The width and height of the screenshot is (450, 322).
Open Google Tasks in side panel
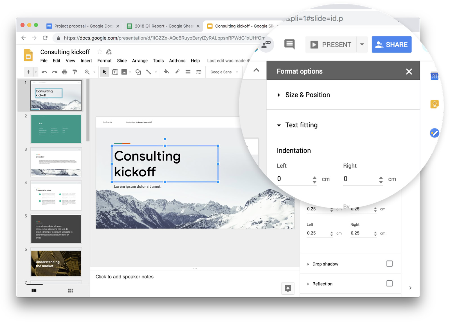435,133
